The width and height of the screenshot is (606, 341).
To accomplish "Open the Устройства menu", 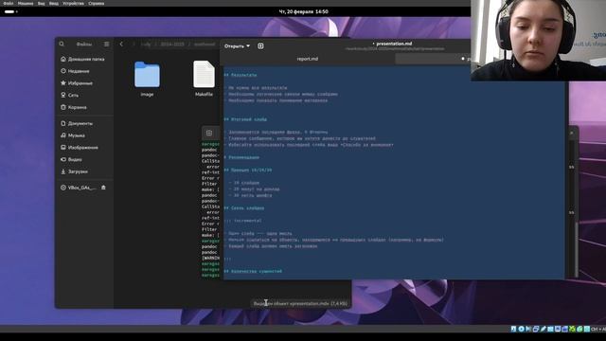I will pyautogui.click(x=73, y=3).
